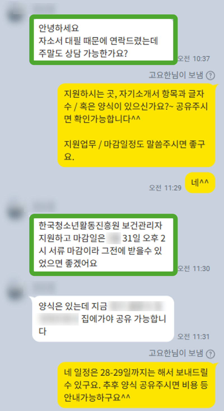Click the 오전 11:30 timestamp
This screenshot has height=411, width=224.
[x=193, y=268]
